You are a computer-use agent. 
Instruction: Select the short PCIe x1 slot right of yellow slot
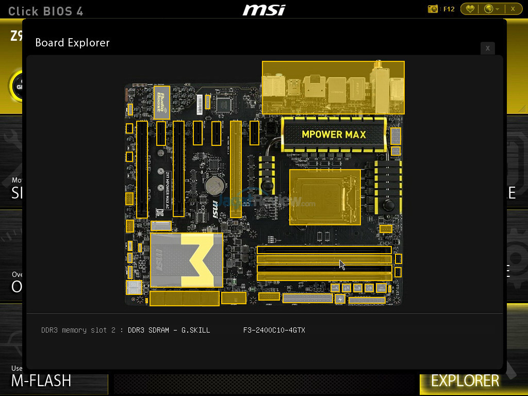pyautogui.click(x=254, y=133)
